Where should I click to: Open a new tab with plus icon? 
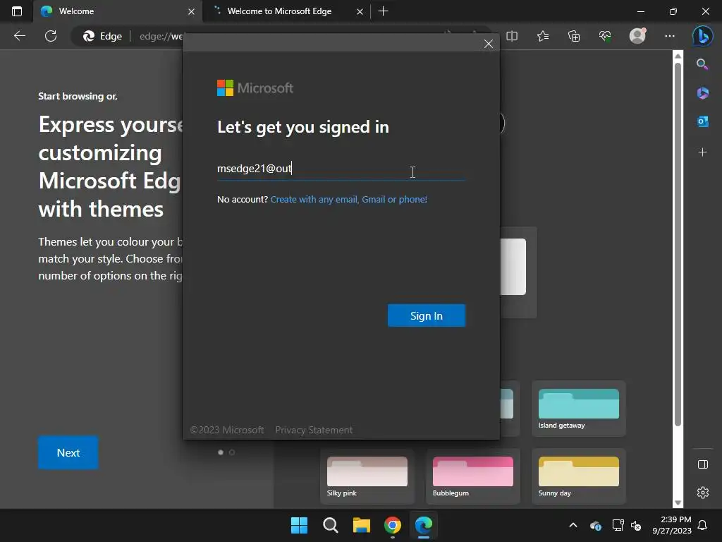[383, 11]
